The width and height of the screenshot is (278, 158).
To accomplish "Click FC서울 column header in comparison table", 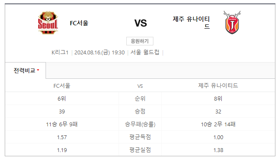I will click(x=62, y=86).
